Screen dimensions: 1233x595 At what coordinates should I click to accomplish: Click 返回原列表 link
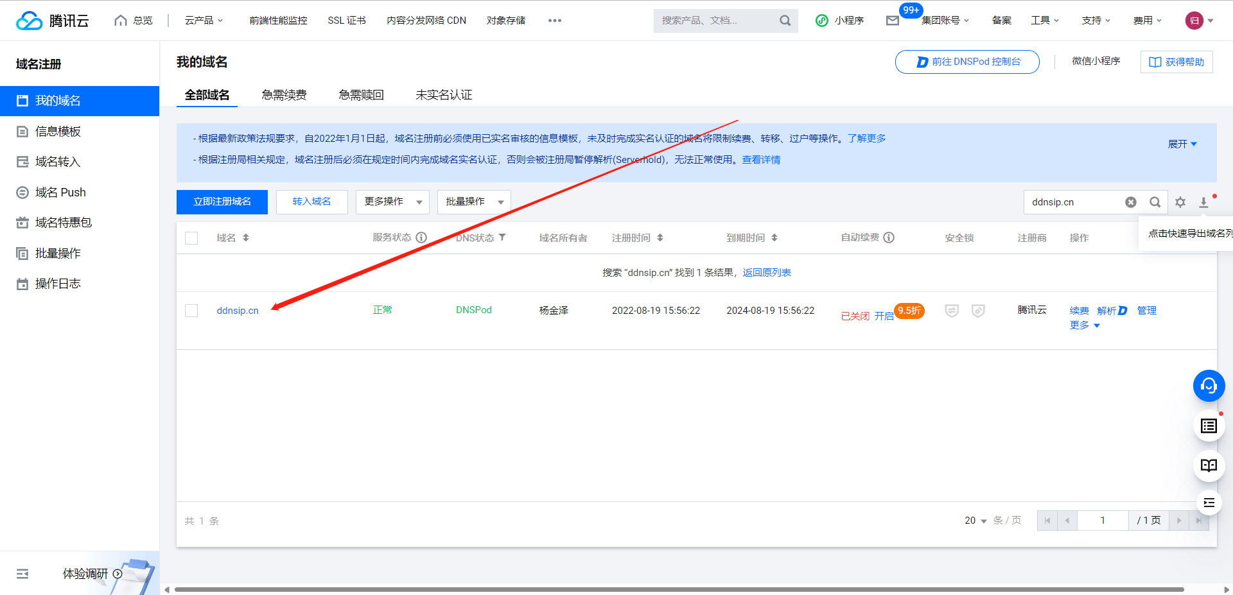click(x=767, y=273)
